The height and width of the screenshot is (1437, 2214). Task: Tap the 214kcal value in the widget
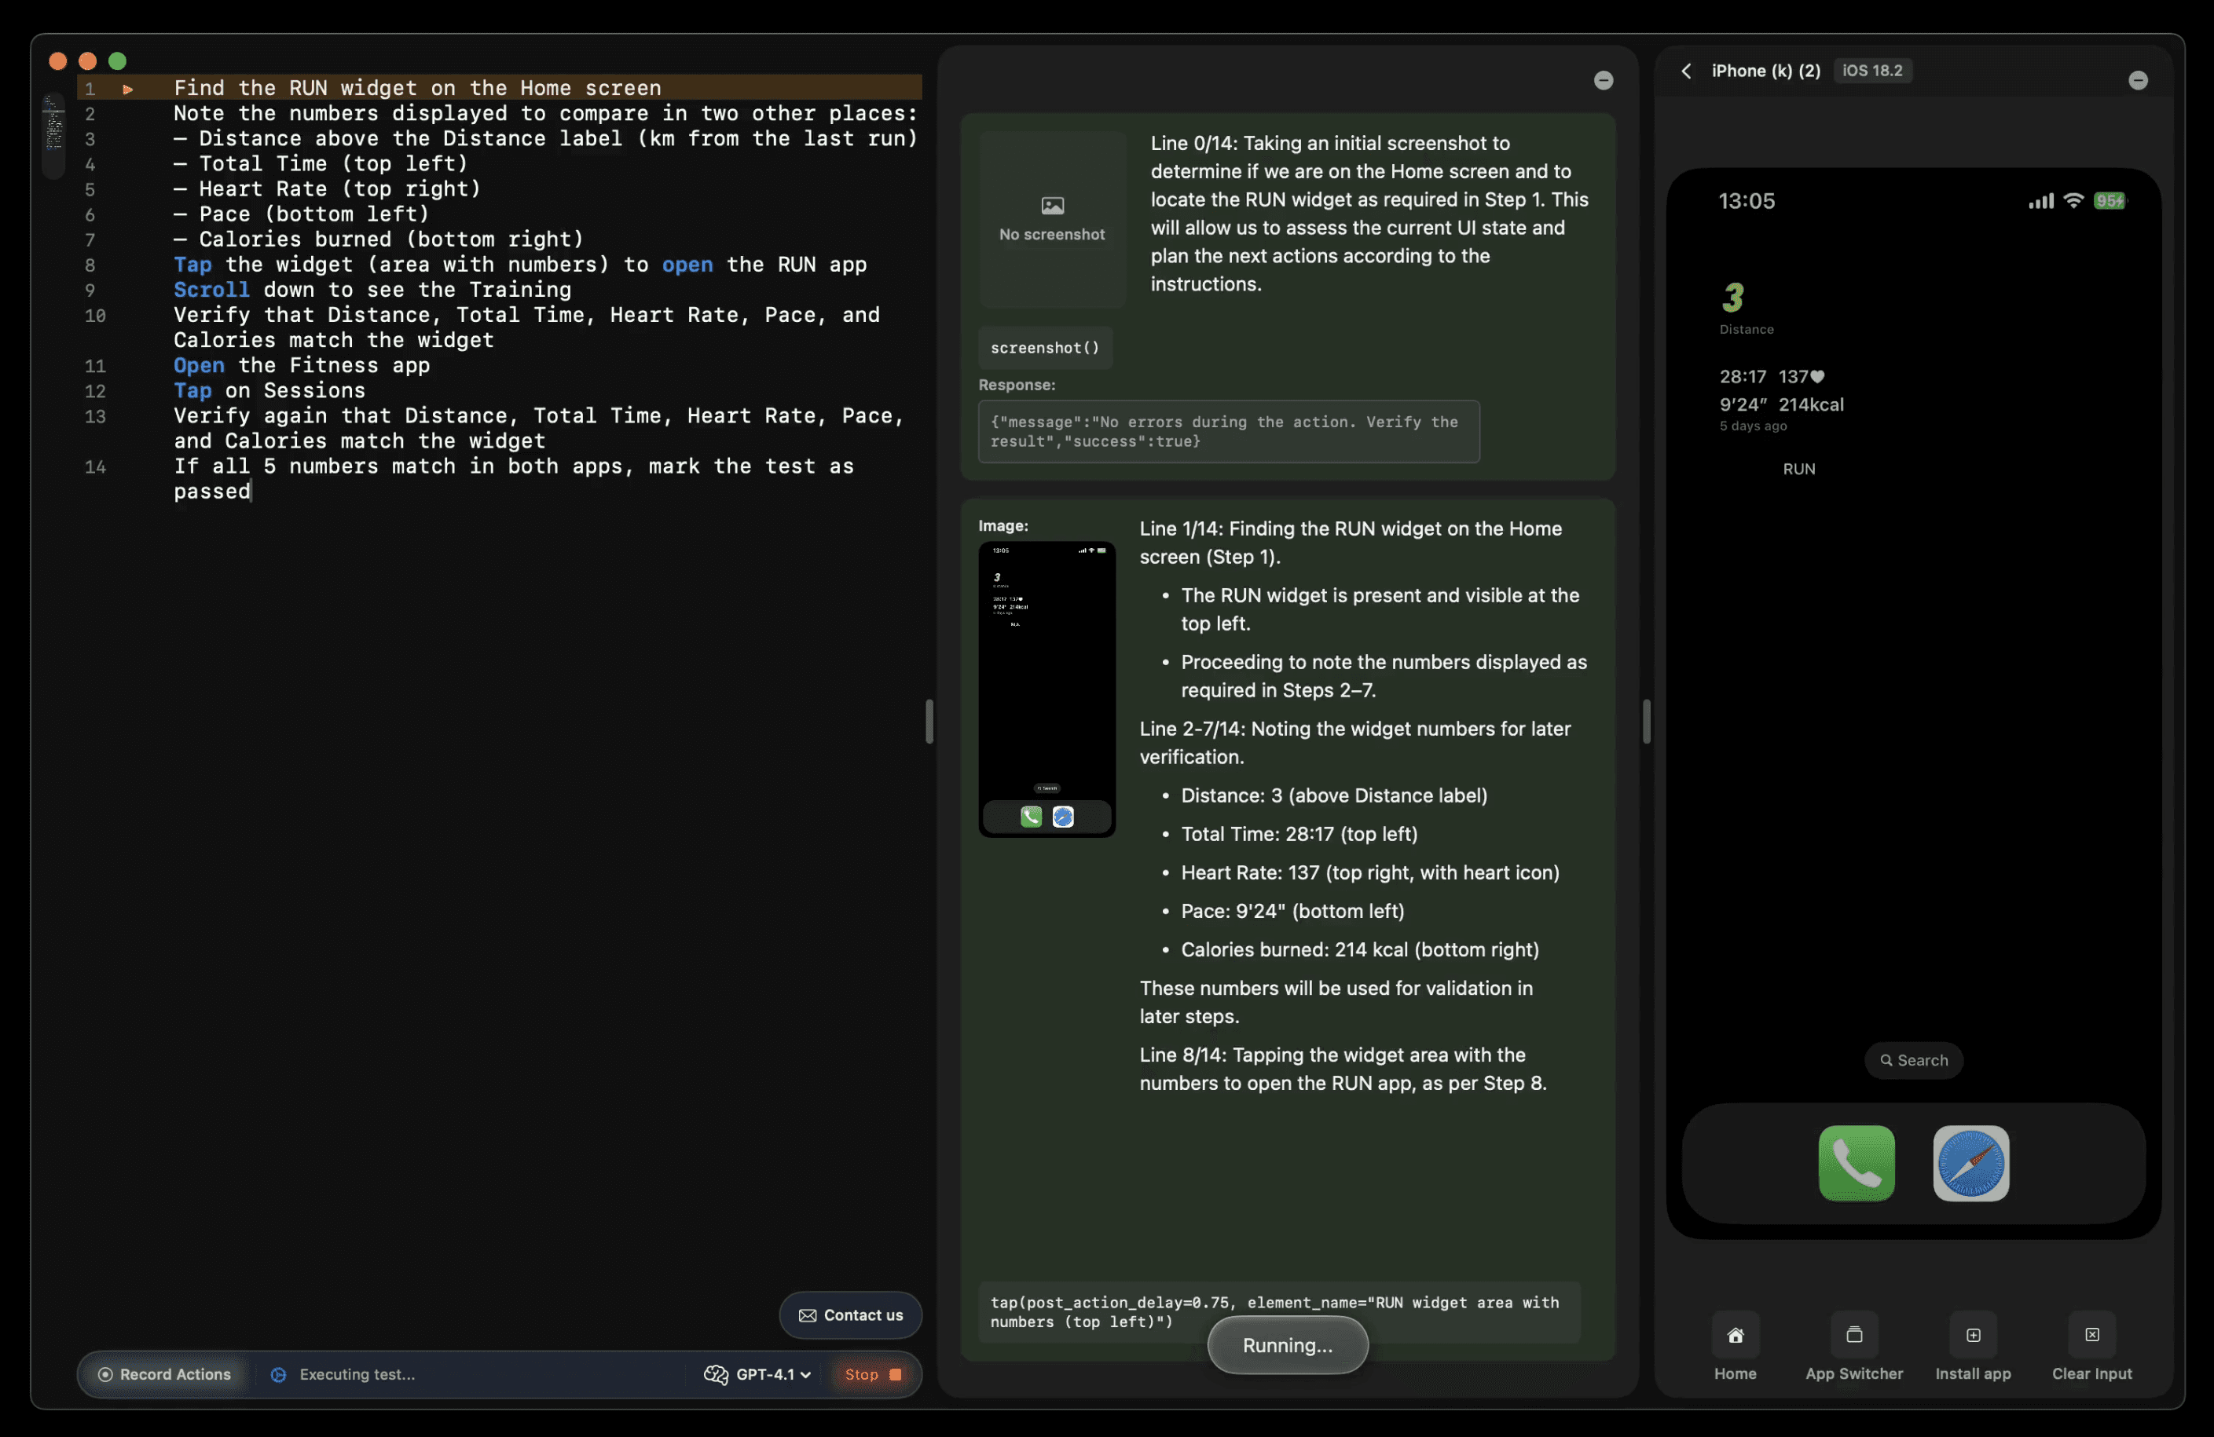point(1810,404)
